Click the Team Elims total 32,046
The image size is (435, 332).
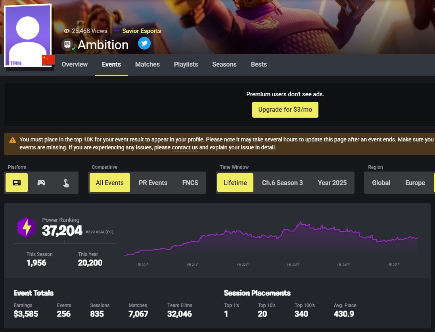[180, 314]
